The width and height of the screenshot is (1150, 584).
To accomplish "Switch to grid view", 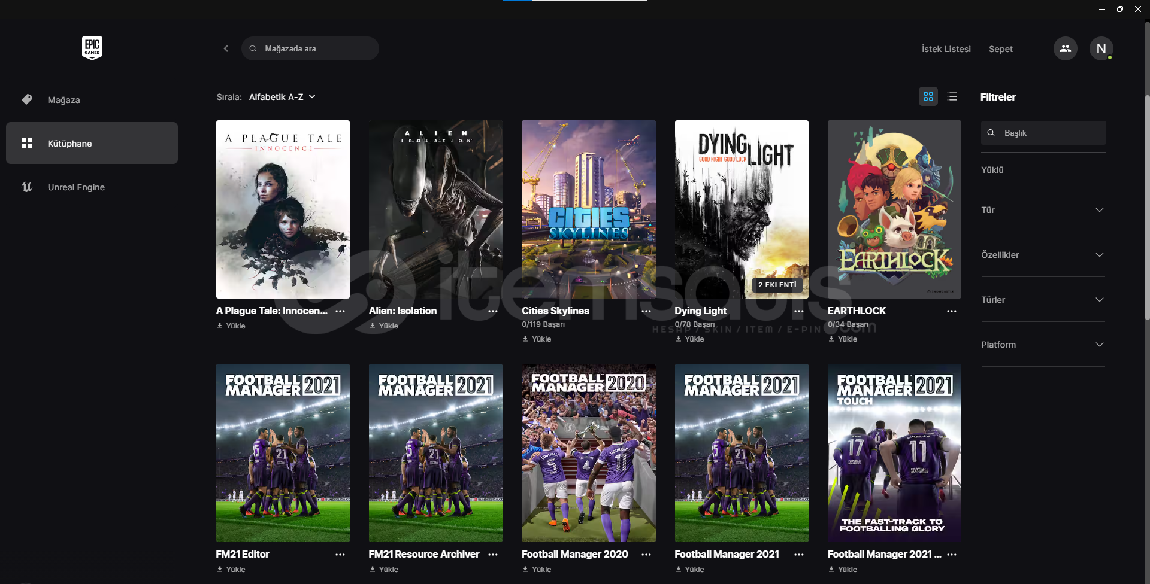I will tap(928, 96).
